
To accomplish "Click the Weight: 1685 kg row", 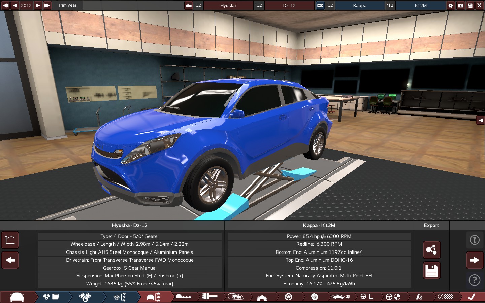I will click(x=130, y=284).
